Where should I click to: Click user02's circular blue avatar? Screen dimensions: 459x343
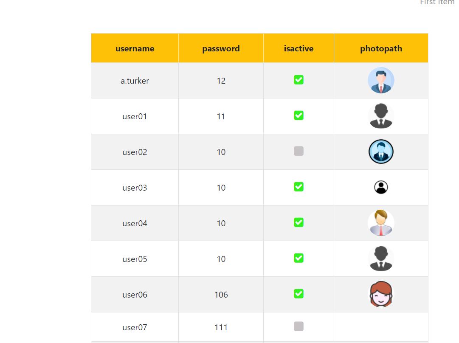coord(381,152)
